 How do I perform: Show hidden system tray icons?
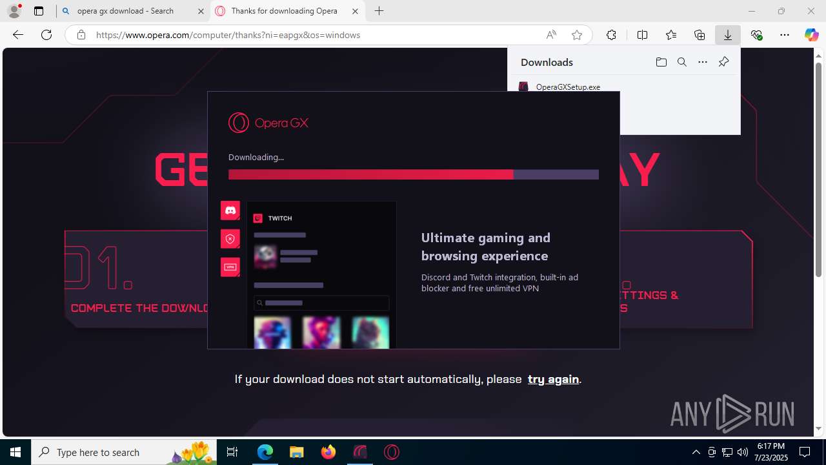696,452
